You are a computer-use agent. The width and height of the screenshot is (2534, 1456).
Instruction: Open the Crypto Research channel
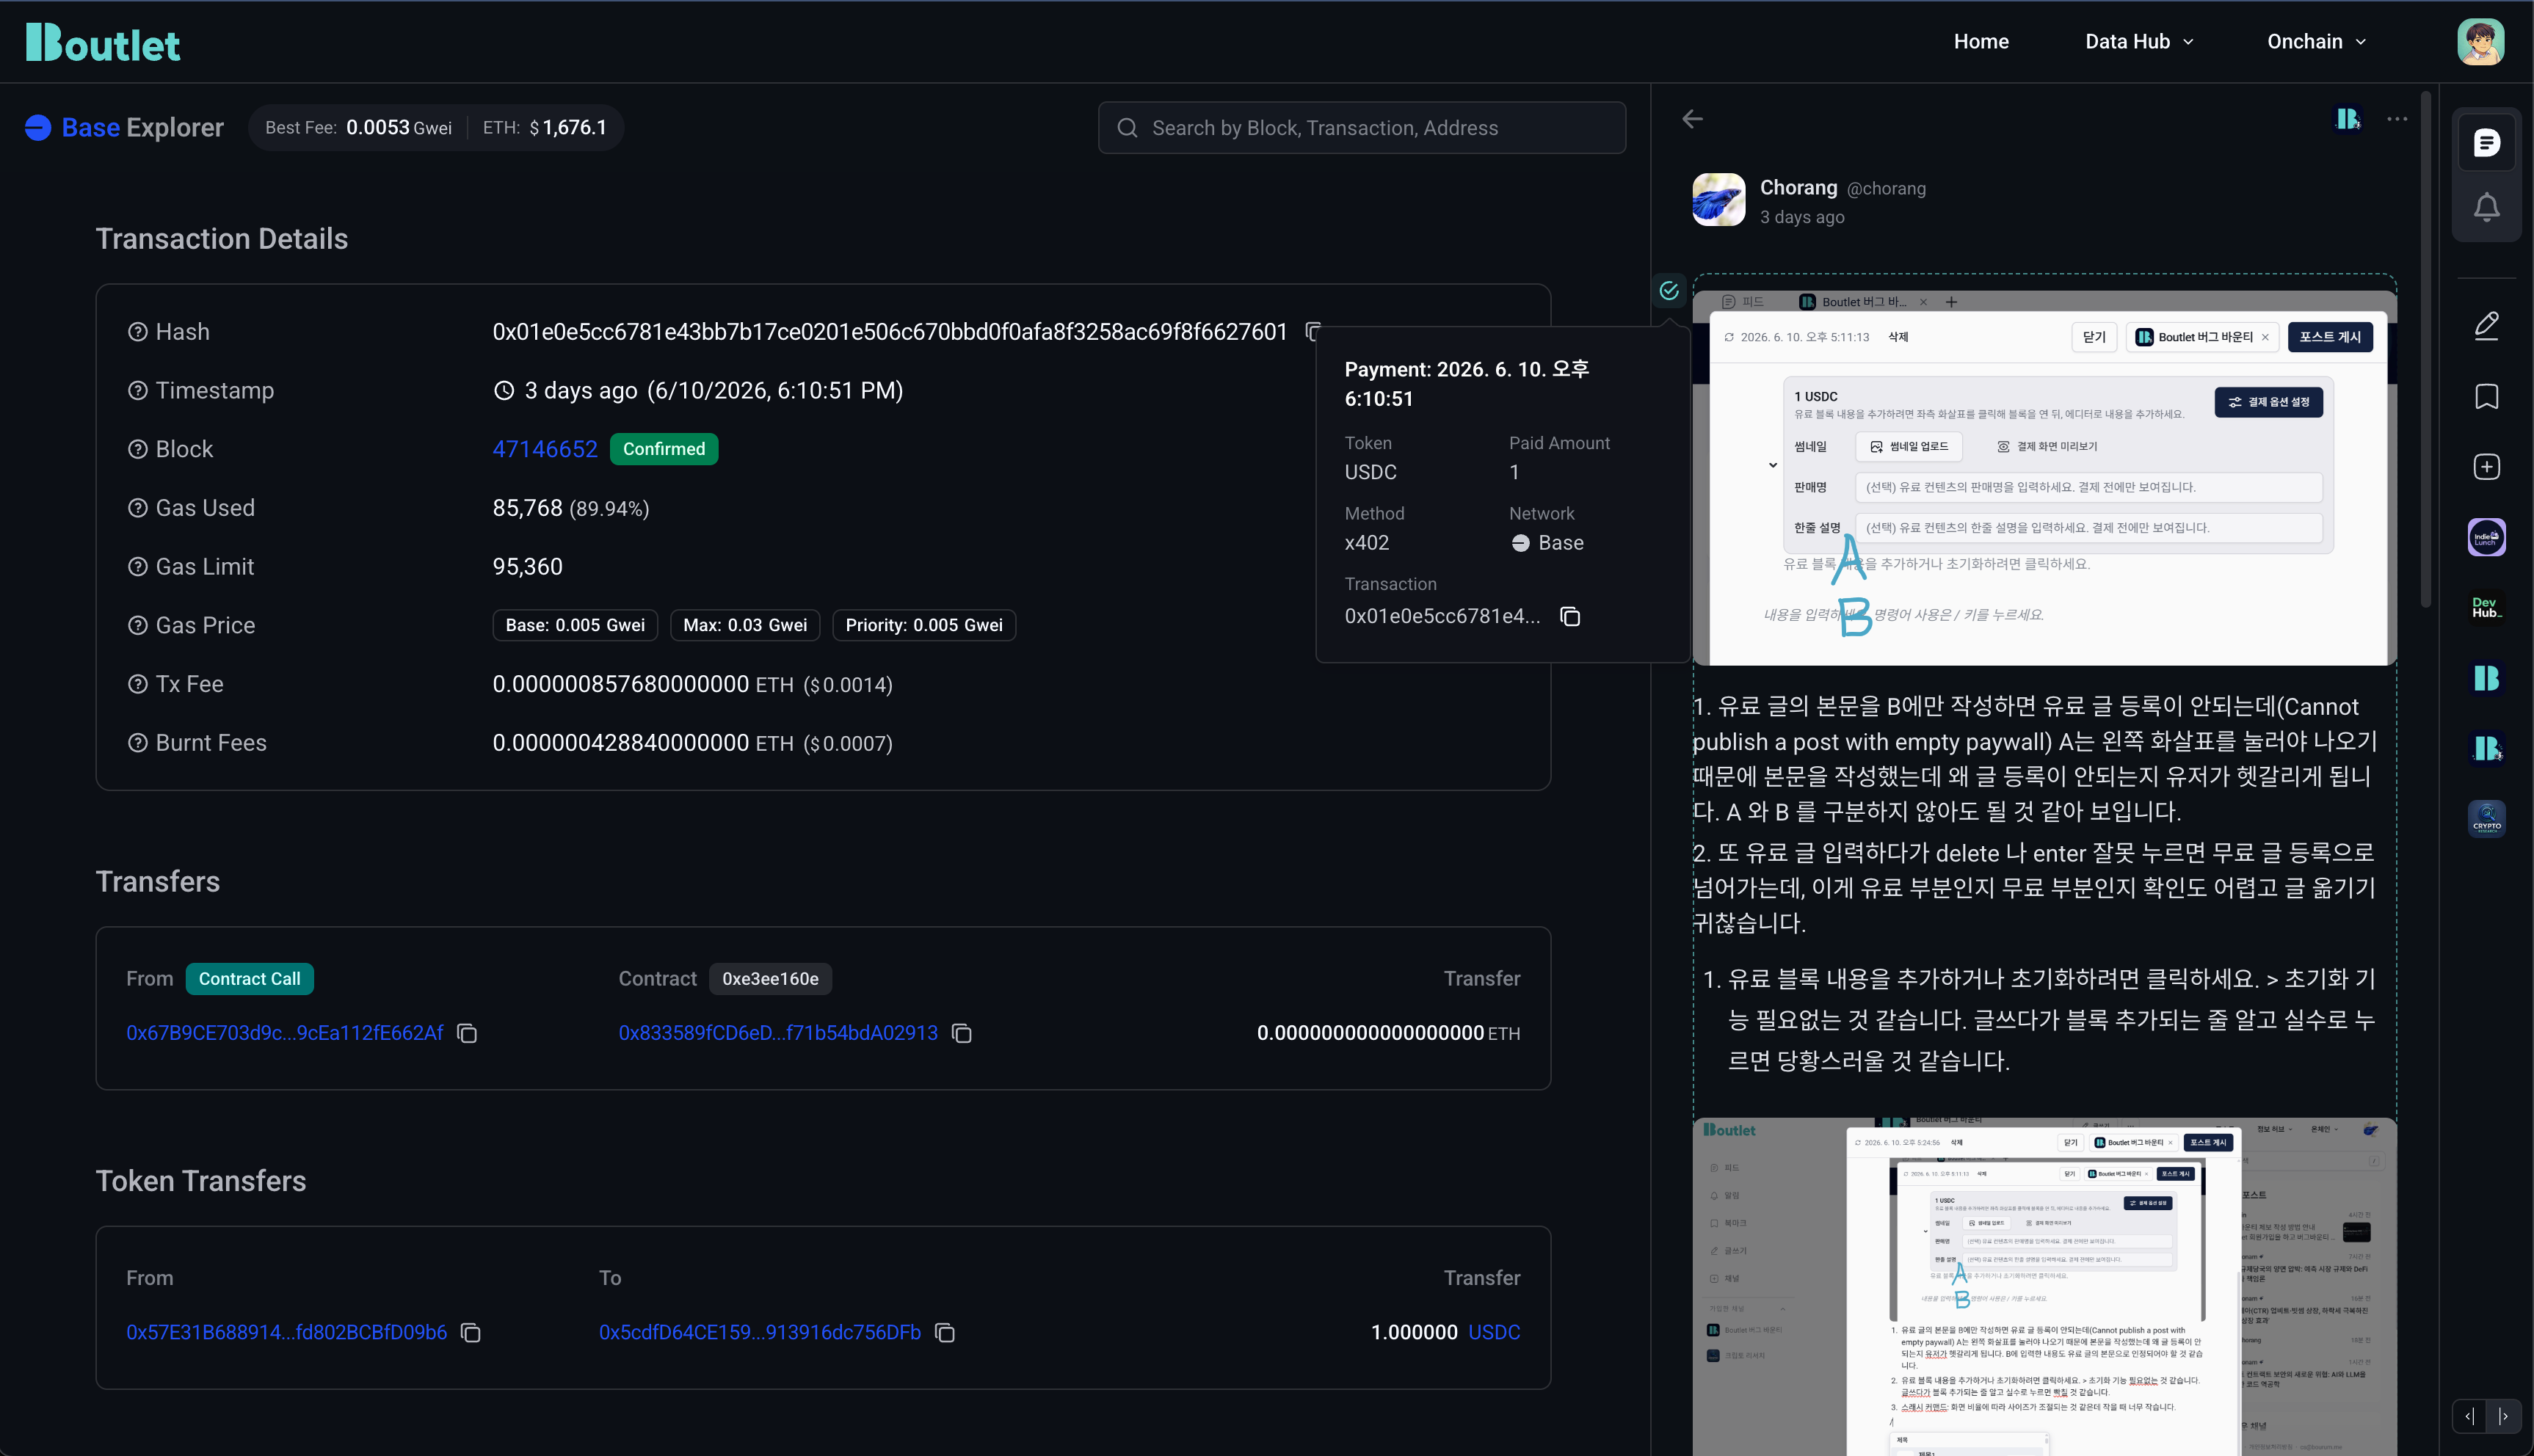tap(2487, 819)
